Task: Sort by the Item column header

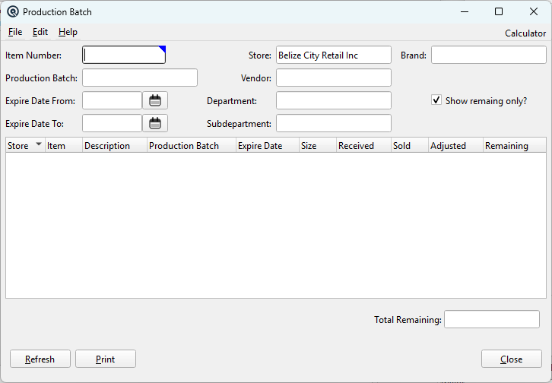Action: [x=64, y=146]
